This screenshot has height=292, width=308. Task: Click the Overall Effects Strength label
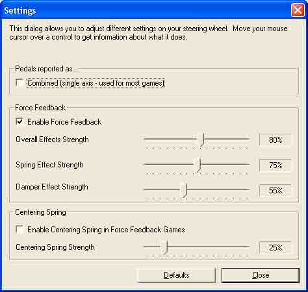tap(52, 140)
